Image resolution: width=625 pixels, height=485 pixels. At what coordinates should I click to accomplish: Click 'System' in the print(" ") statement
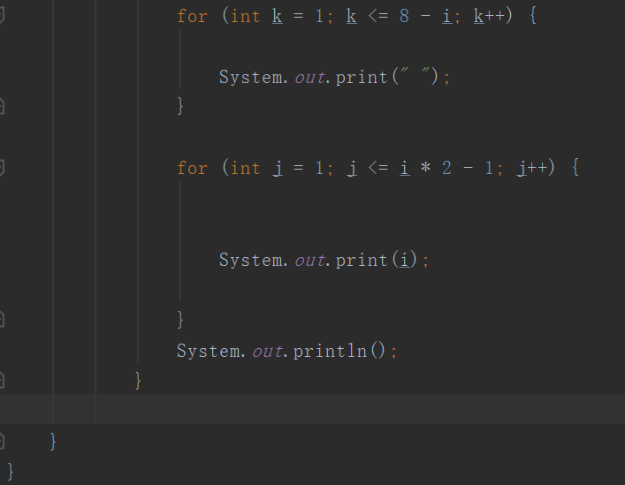click(x=250, y=77)
